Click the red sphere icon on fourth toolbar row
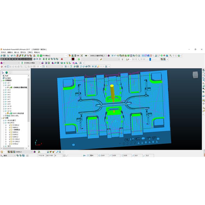205x205 pixels. coord(2,66)
